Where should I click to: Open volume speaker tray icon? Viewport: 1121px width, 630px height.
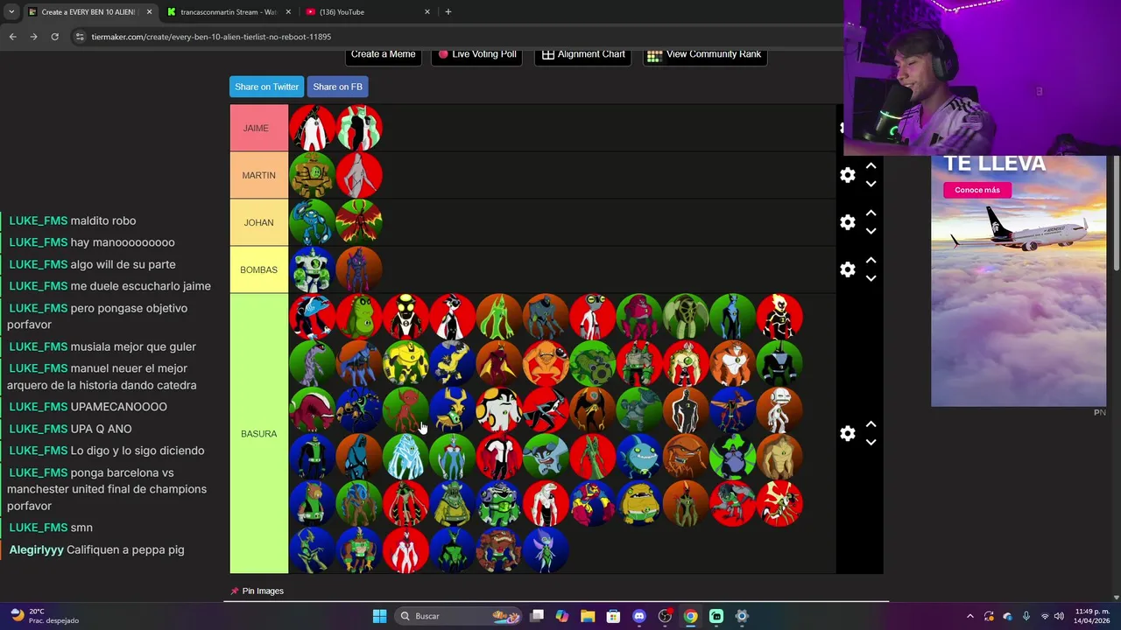coord(1059,616)
